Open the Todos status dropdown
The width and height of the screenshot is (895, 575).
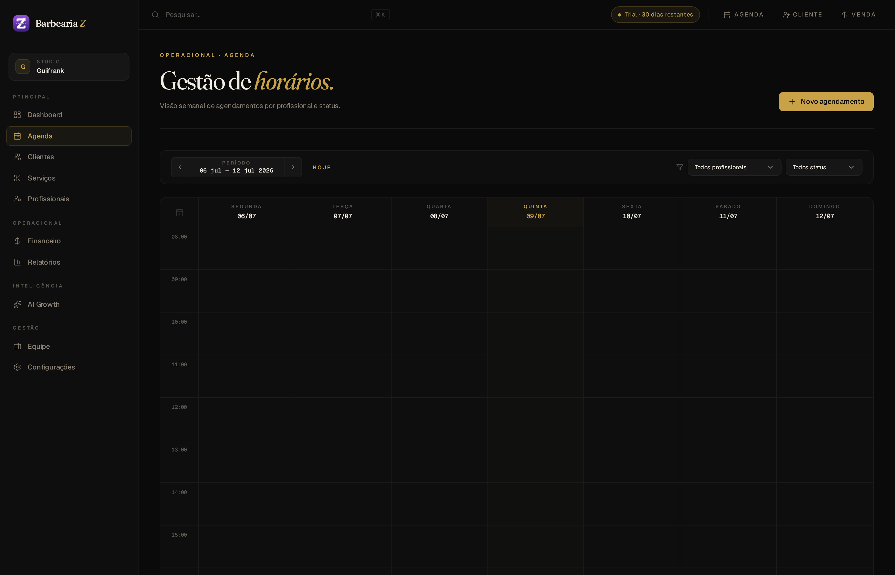pos(824,167)
